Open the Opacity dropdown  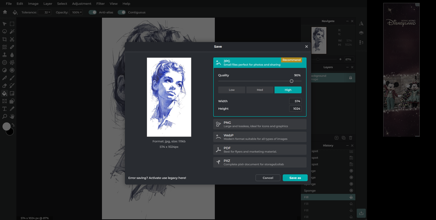pyautogui.click(x=76, y=12)
